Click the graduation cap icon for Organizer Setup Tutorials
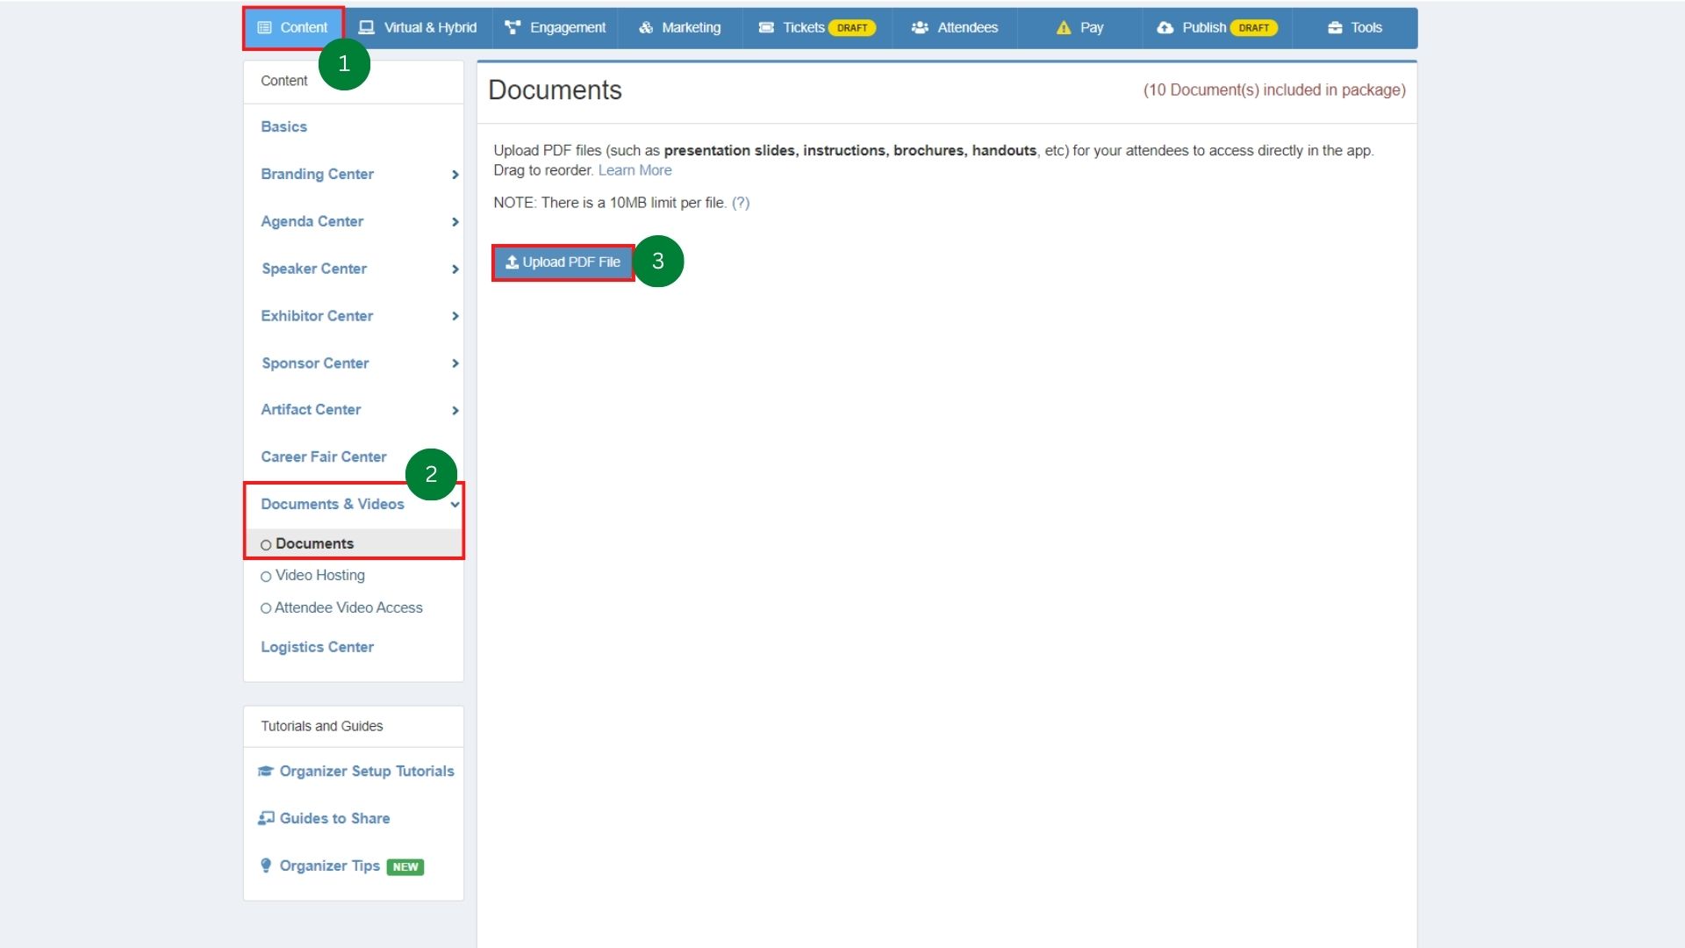1685x948 pixels. (266, 771)
